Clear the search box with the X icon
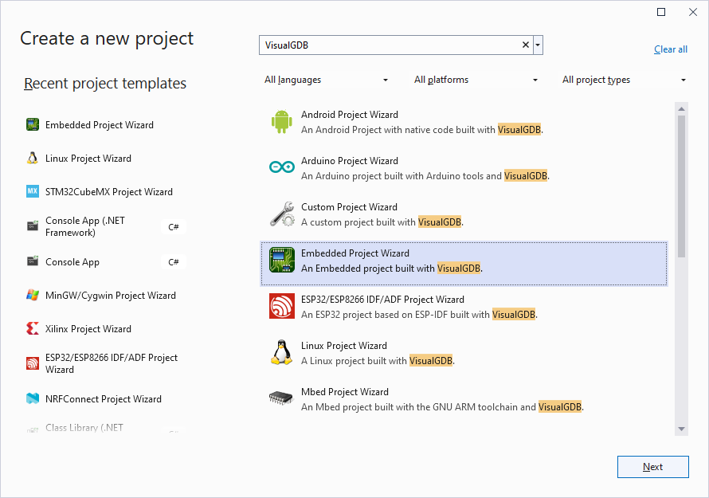This screenshot has width=709, height=498. pyautogui.click(x=526, y=45)
